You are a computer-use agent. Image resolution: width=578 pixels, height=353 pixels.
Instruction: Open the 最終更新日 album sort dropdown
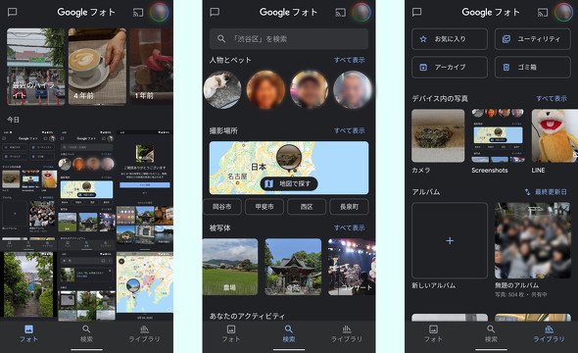tap(546, 192)
